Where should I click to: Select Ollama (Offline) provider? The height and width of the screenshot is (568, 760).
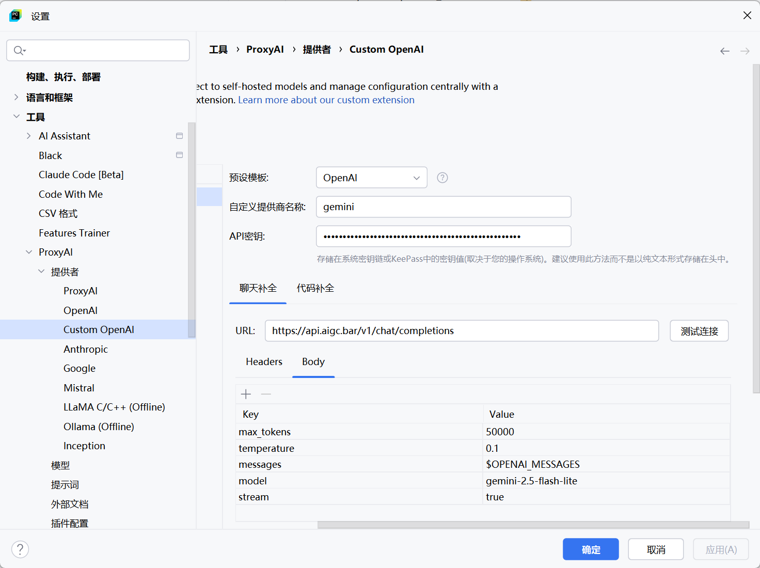[x=99, y=427]
